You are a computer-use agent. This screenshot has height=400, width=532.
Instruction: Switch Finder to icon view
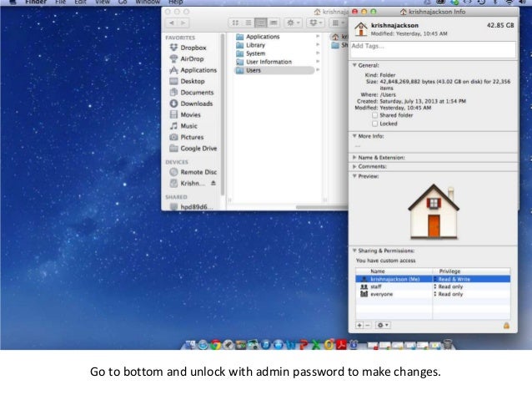(x=235, y=23)
